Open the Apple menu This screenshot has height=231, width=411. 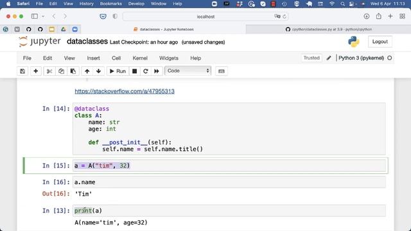(x=8, y=4)
